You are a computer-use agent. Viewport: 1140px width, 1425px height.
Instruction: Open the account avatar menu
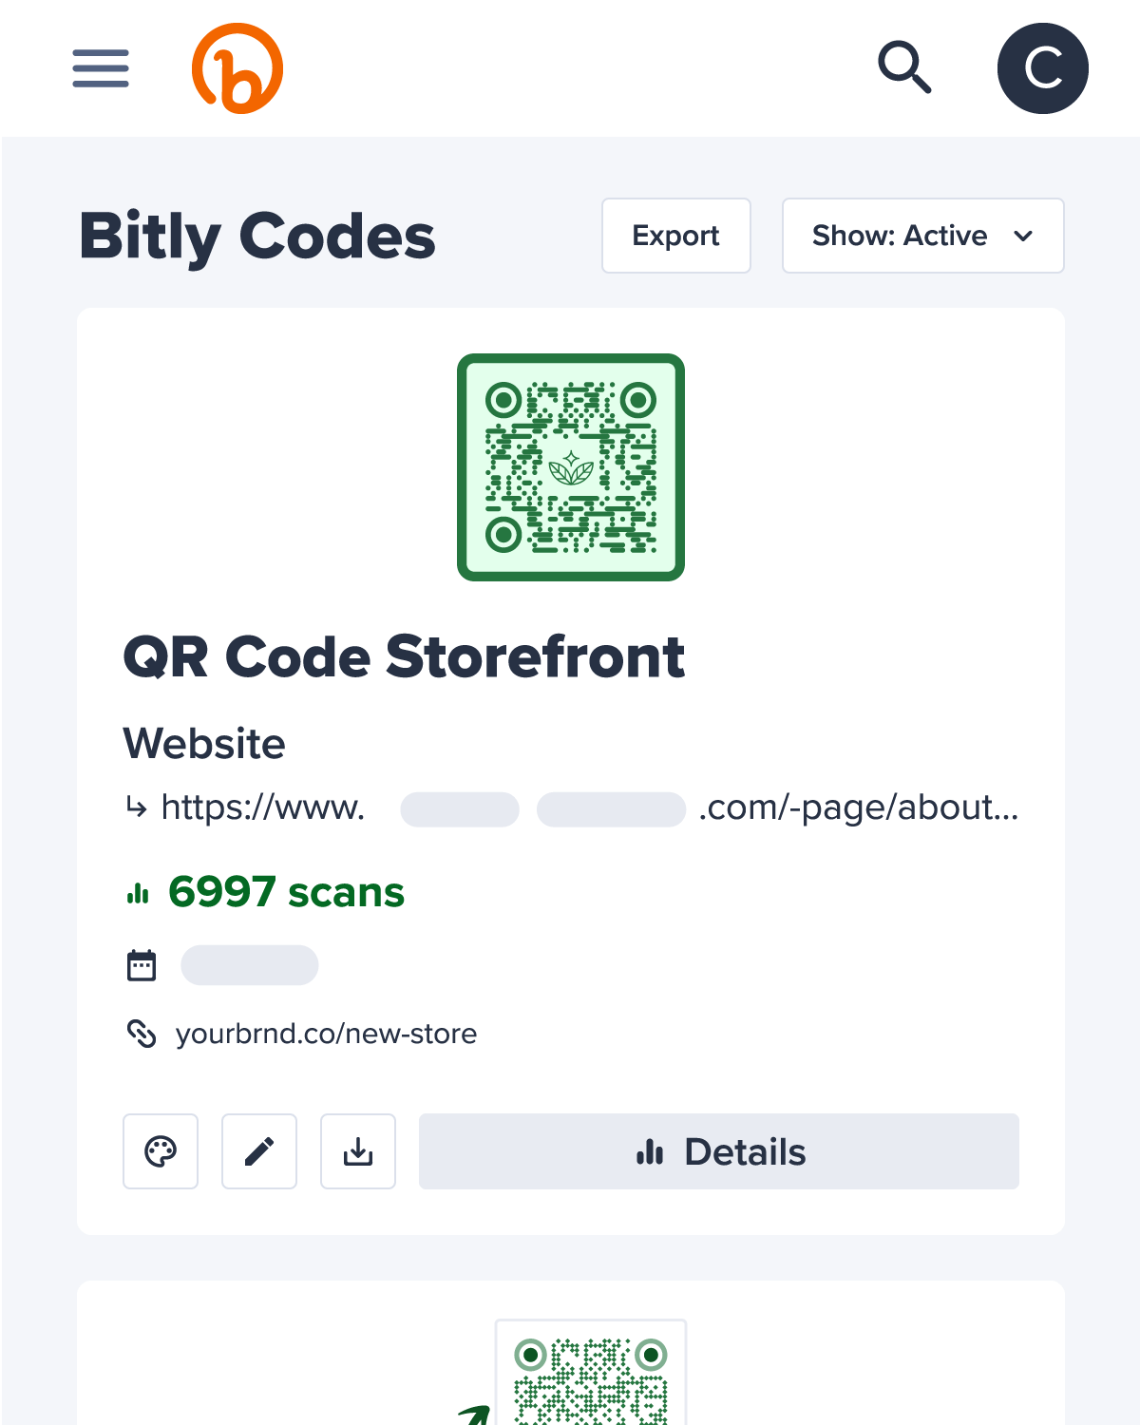tap(1042, 67)
